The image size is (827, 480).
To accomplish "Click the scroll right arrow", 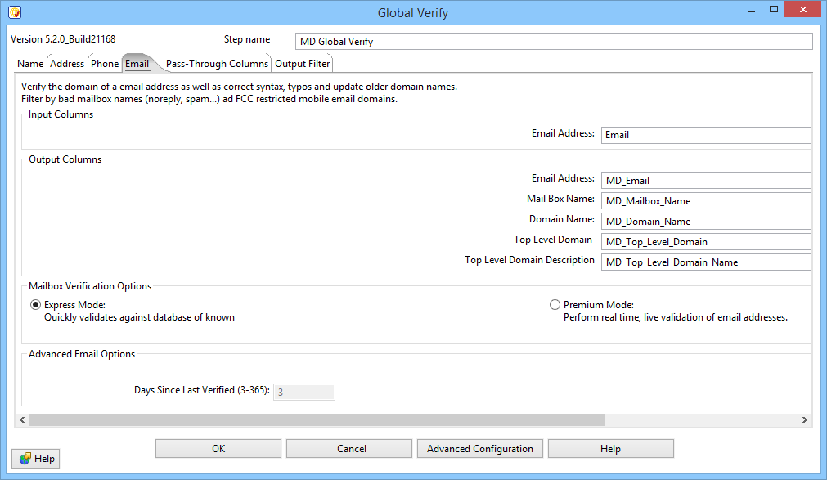I will (x=805, y=420).
